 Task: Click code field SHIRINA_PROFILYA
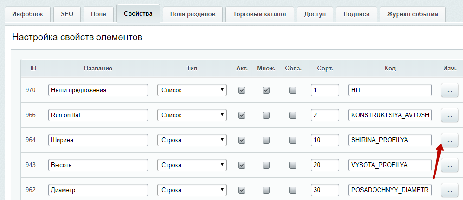pyautogui.click(x=390, y=140)
